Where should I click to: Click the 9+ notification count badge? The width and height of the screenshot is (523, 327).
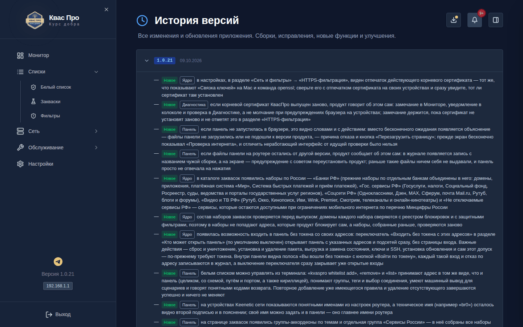click(481, 13)
